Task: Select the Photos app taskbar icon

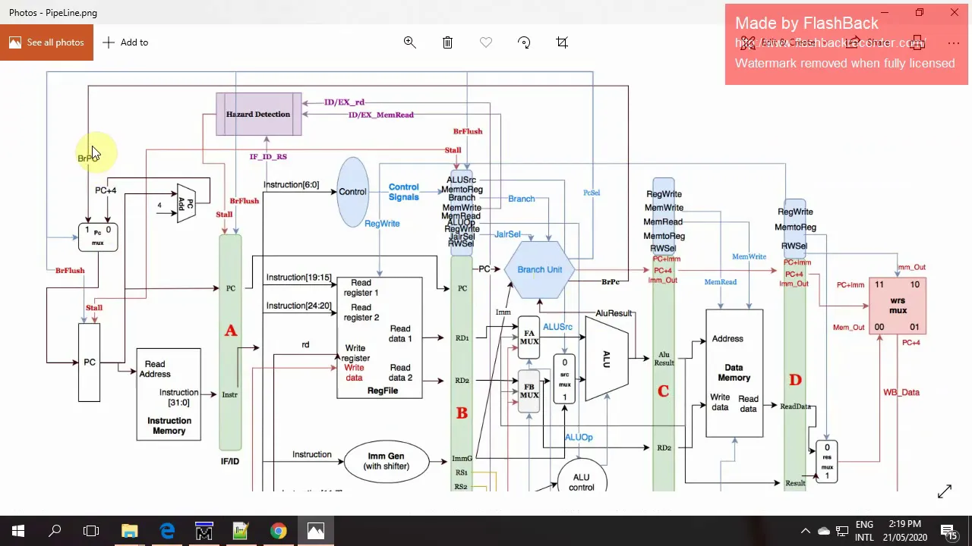Action: pyautogui.click(x=315, y=531)
